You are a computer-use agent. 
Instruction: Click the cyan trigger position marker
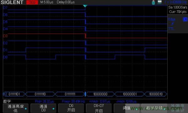(x=85, y=6)
